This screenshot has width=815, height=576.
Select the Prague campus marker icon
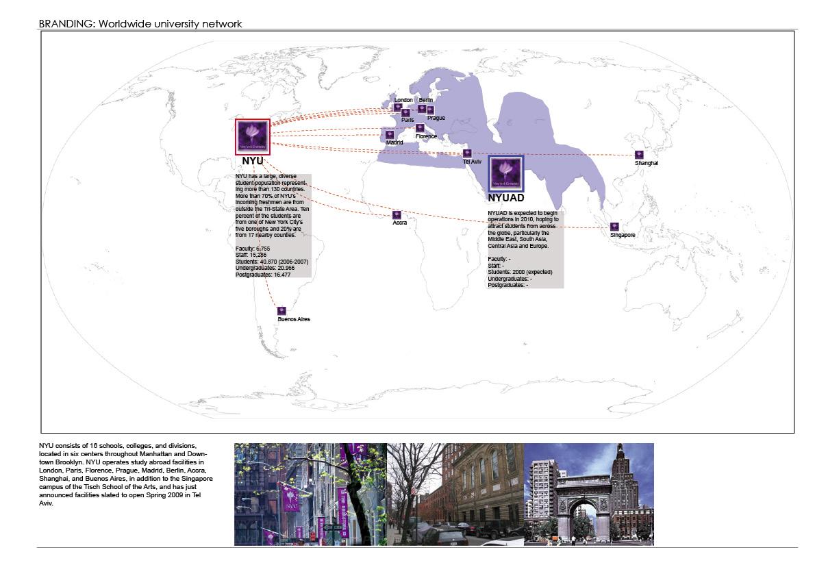click(x=430, y=110)
